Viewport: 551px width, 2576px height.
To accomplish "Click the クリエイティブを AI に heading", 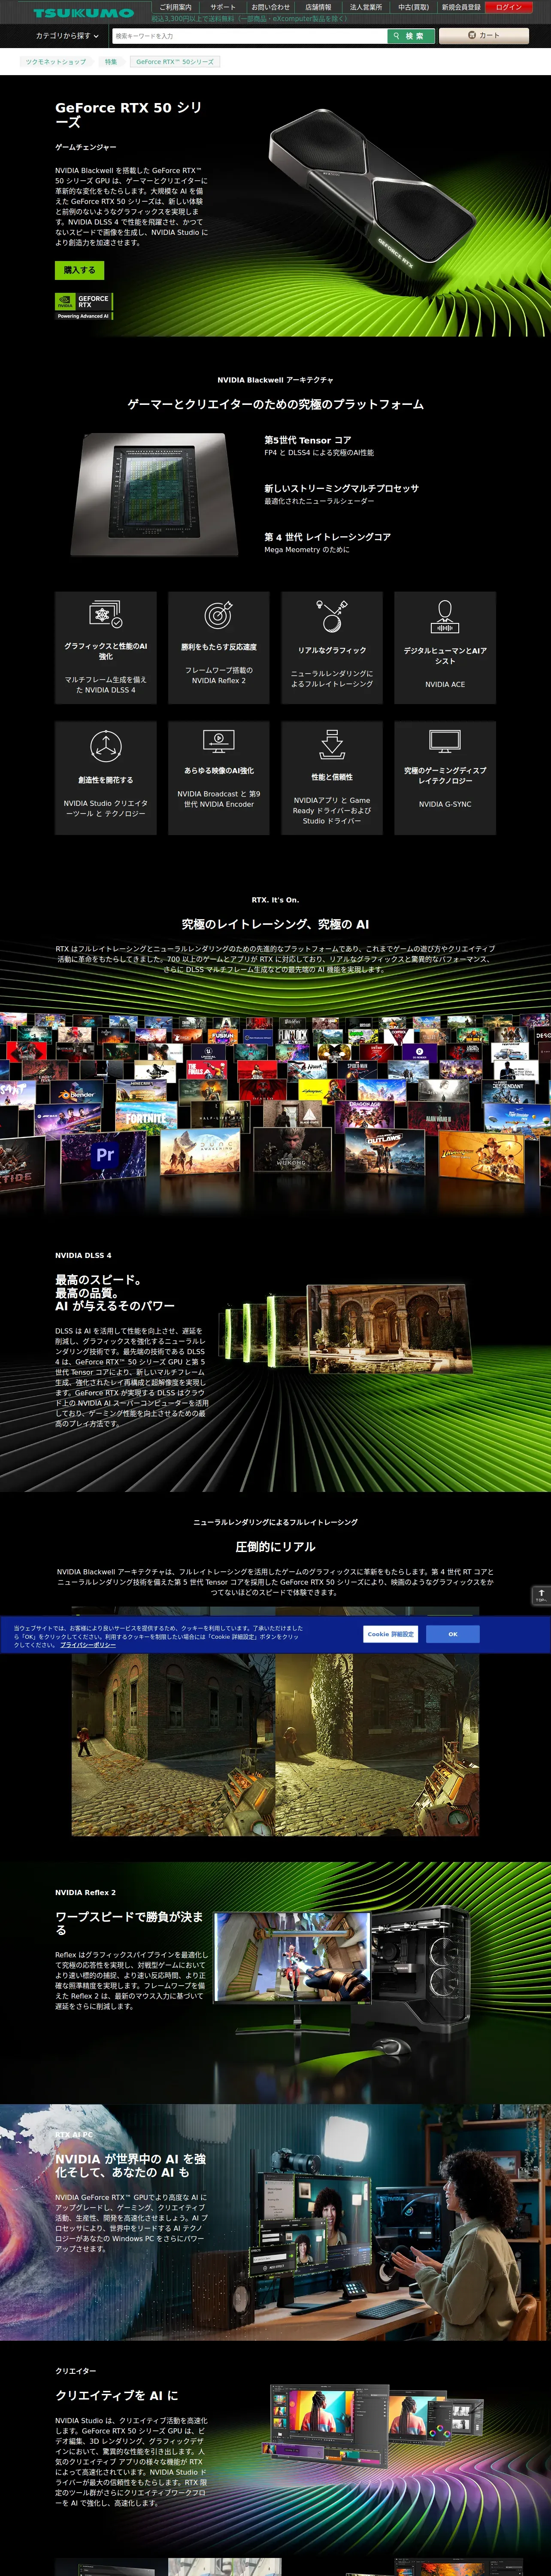I will coord(117,2396).
